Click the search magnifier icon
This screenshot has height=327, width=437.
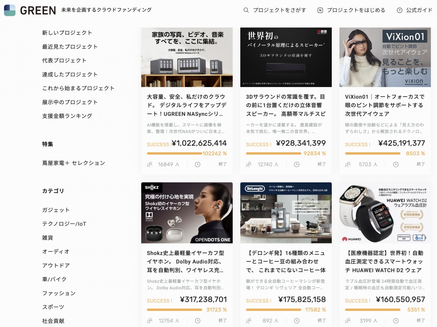(x=246, y=10)
